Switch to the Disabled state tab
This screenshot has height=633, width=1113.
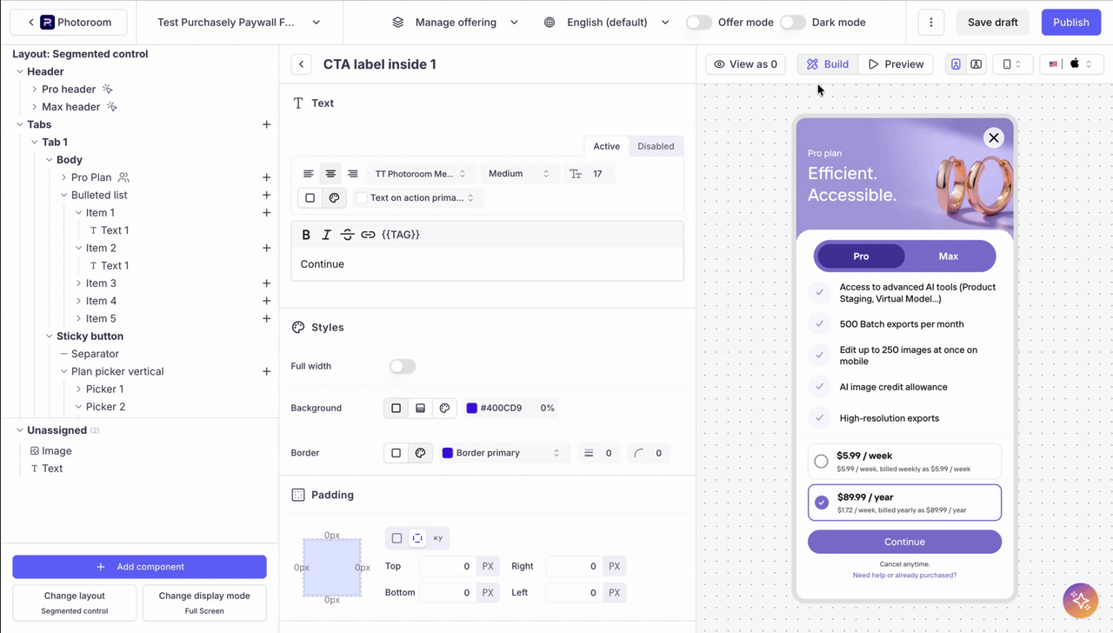(x=655, y=146)
